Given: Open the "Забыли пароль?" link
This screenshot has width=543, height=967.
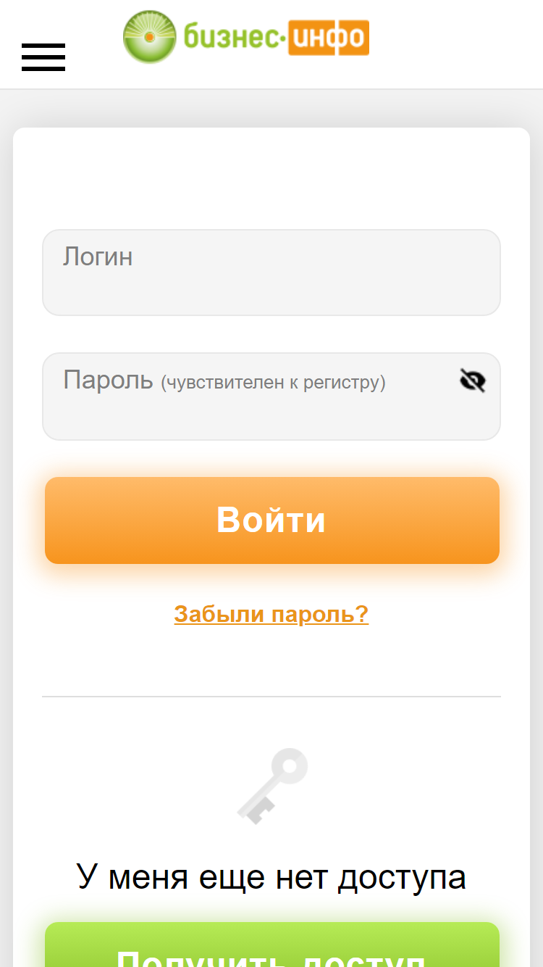Looking at the screenshot, I should click(271, 615).
